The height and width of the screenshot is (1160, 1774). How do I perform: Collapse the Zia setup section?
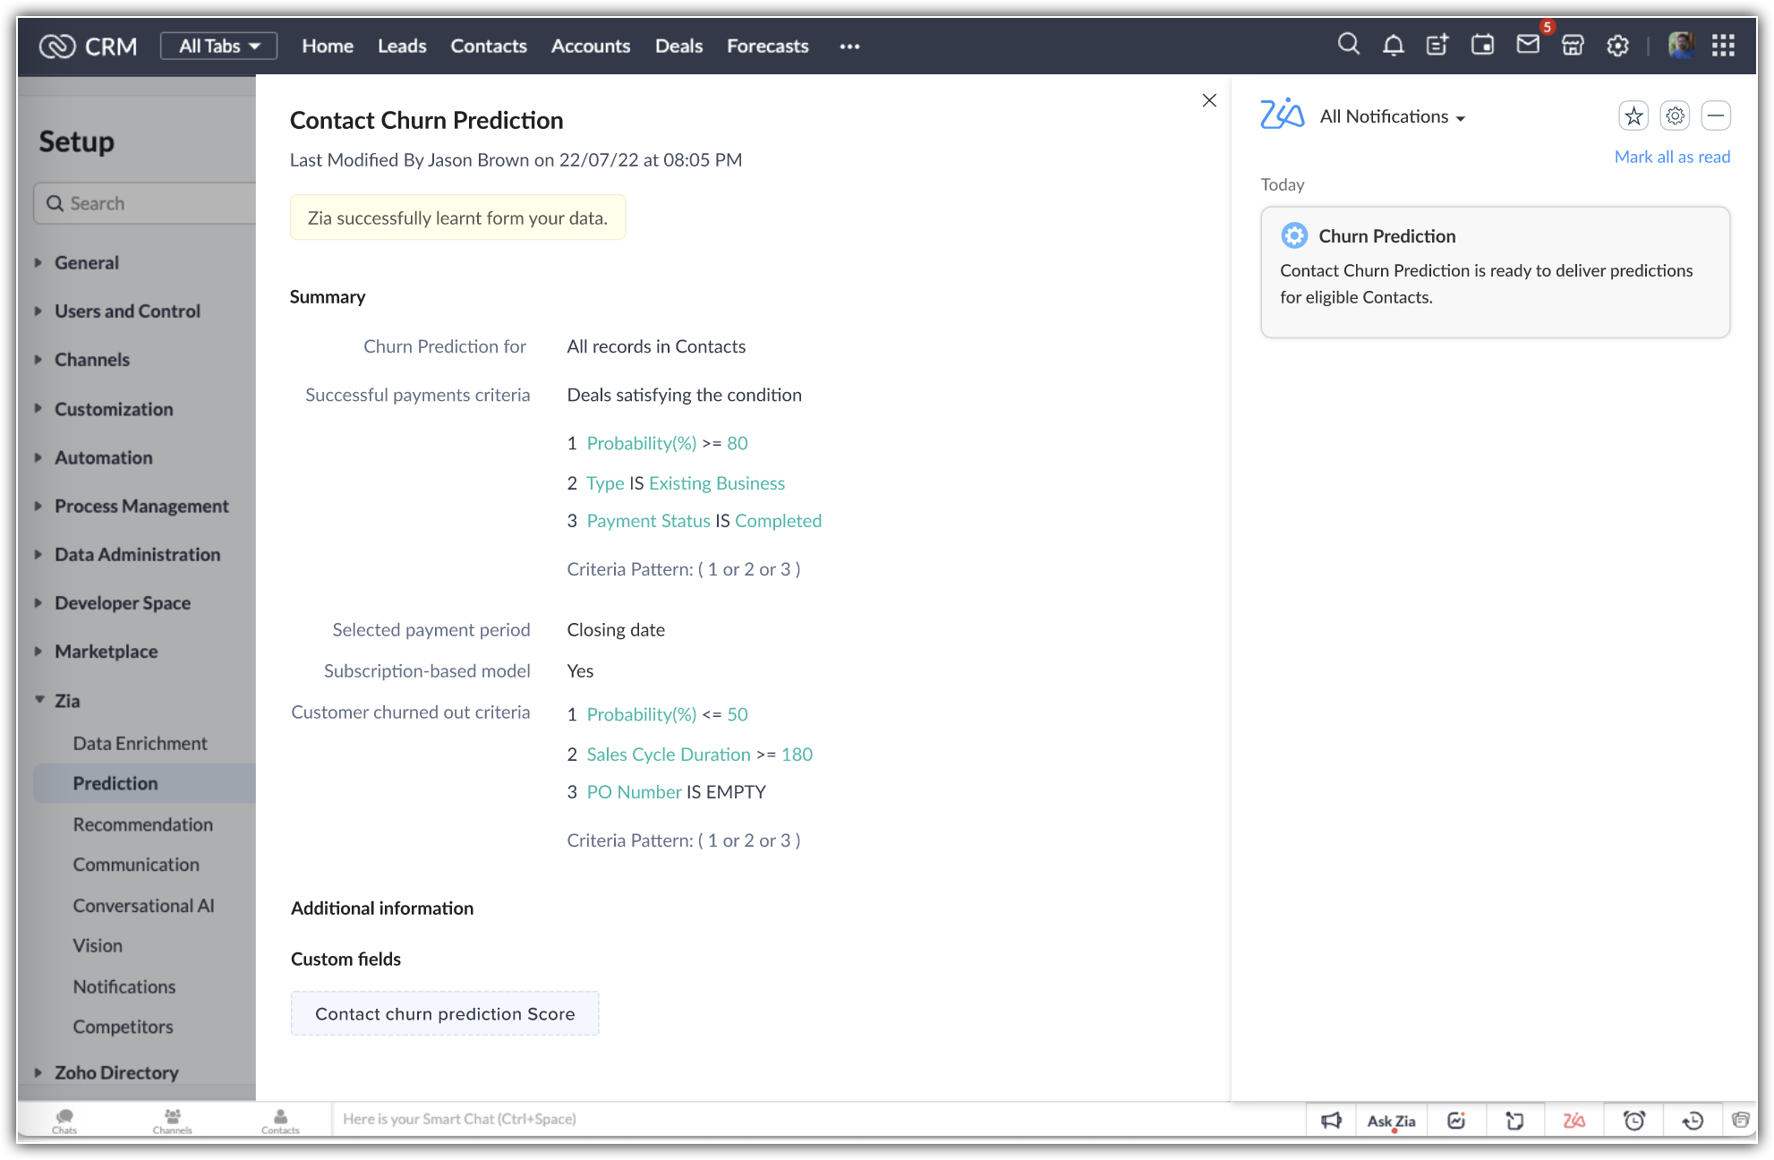point(66,701)
